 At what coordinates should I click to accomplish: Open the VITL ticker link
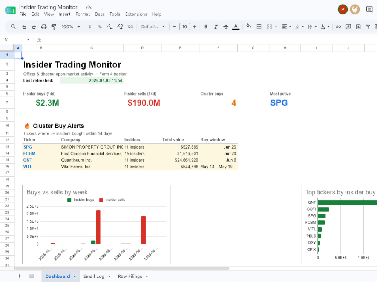[x=28, y=167]
